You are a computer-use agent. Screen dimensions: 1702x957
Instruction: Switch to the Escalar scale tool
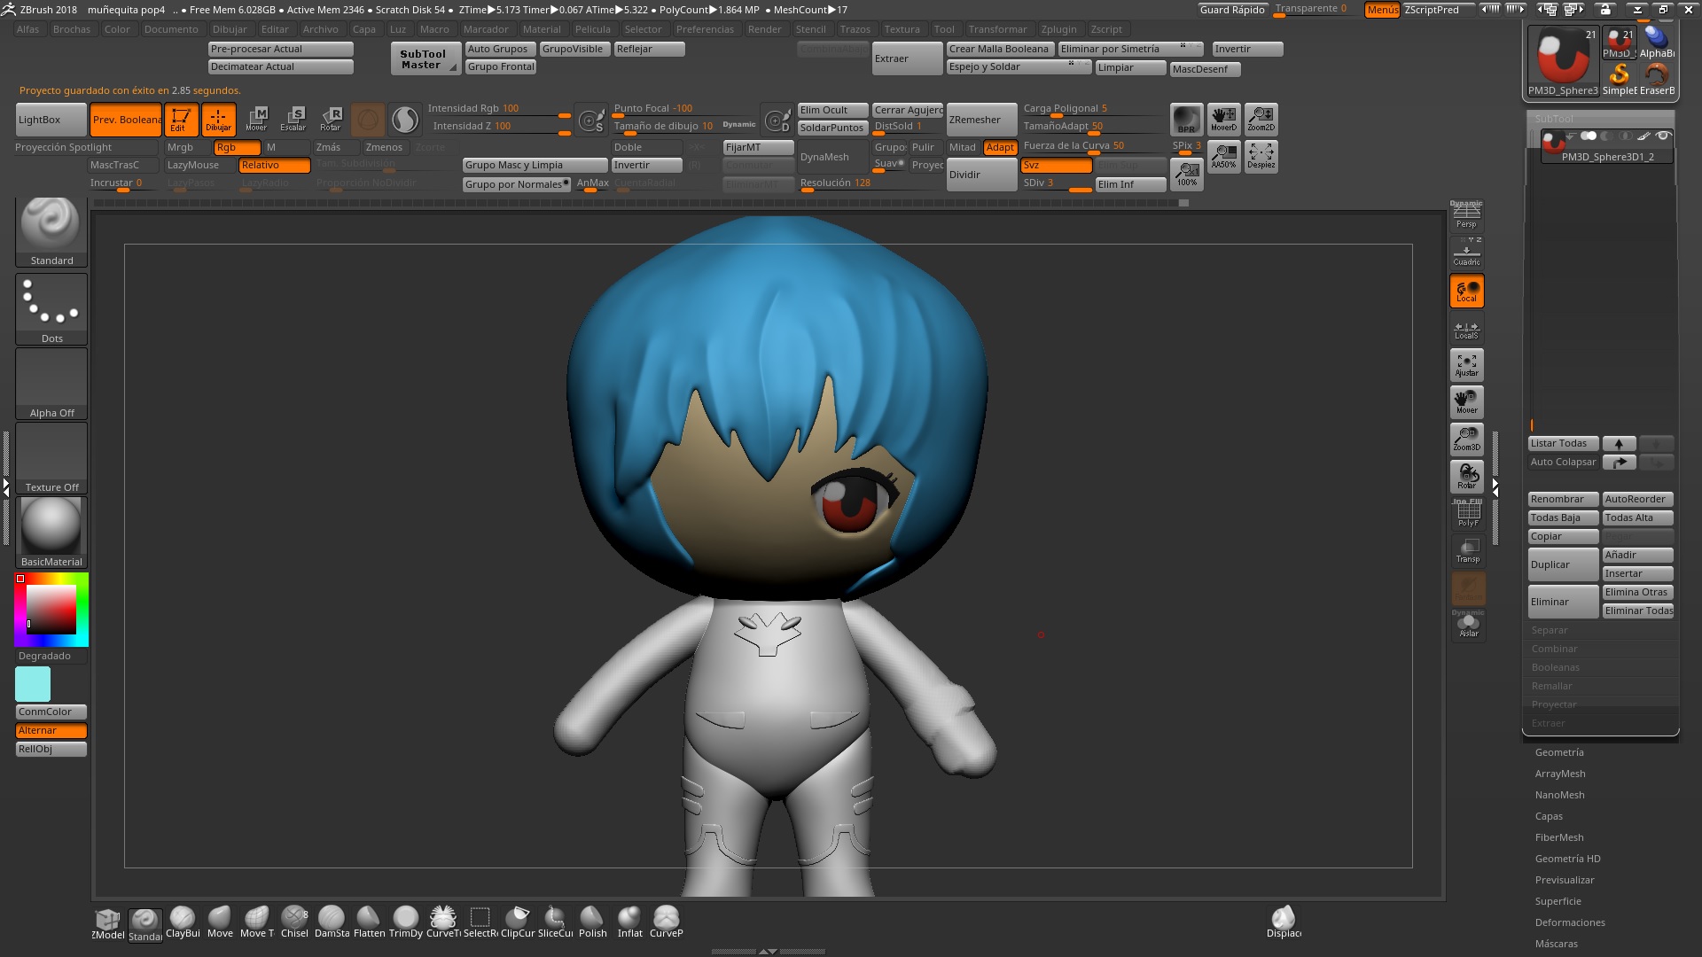tap(293, 119)
